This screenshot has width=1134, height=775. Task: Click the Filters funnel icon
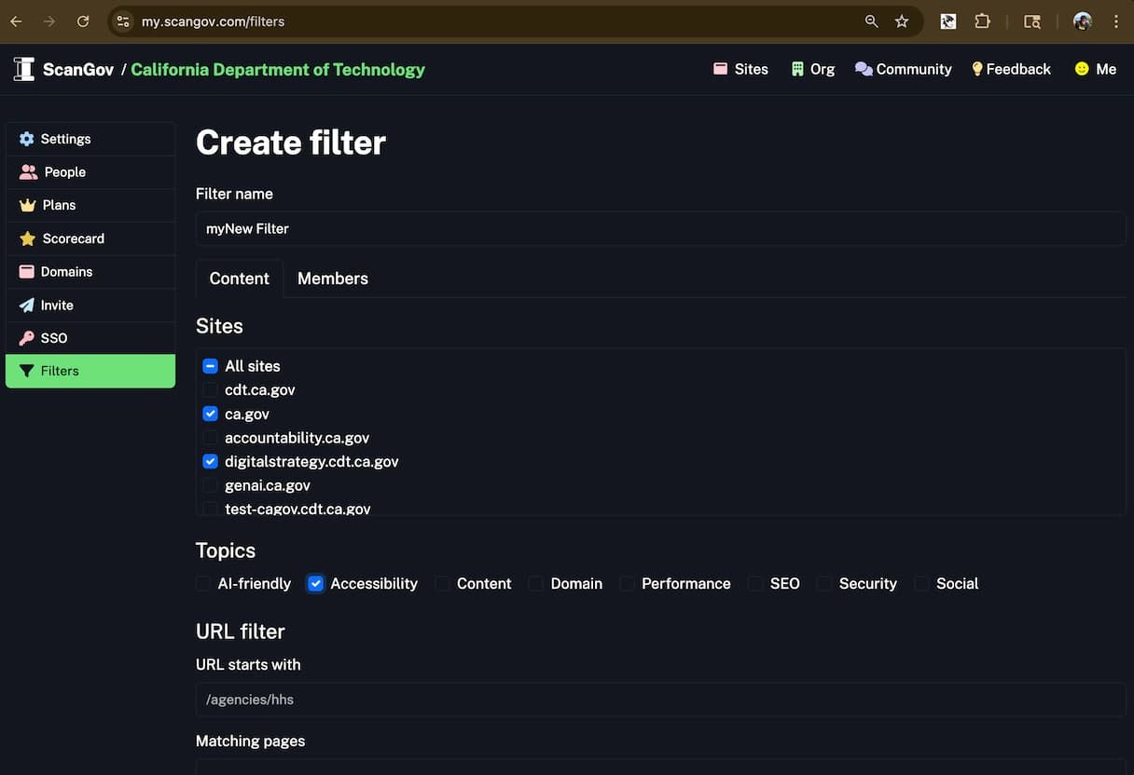(26, 370)
